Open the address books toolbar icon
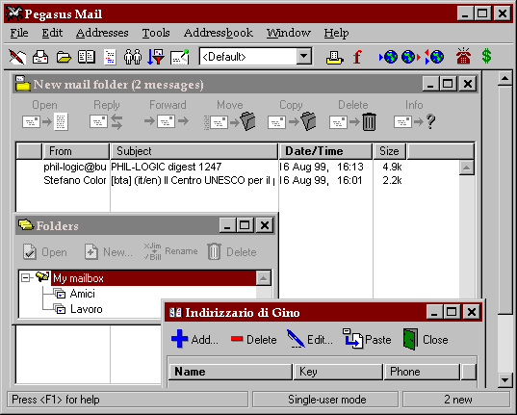The image size is (517, 415). 87,57
